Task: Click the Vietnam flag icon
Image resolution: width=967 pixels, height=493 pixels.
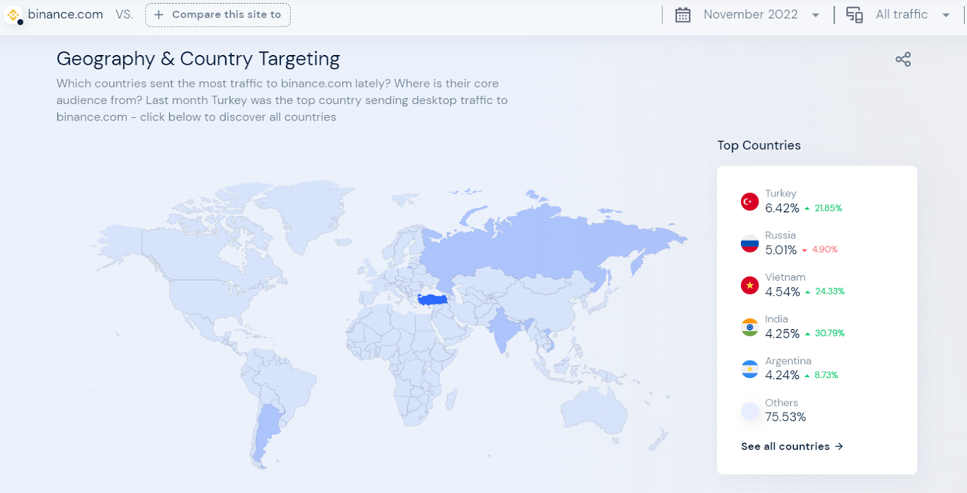Action: point(749,285)
